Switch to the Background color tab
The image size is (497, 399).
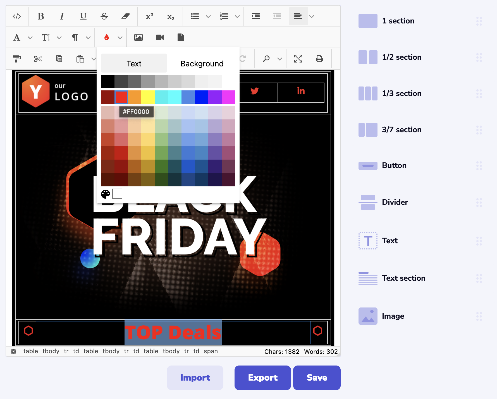(x=202, y=64)
